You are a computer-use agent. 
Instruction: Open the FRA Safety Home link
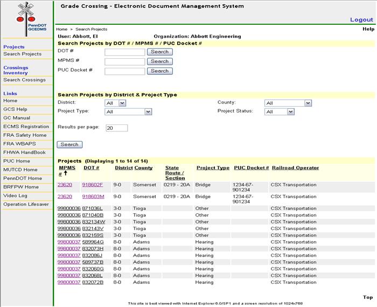[25, 135]
